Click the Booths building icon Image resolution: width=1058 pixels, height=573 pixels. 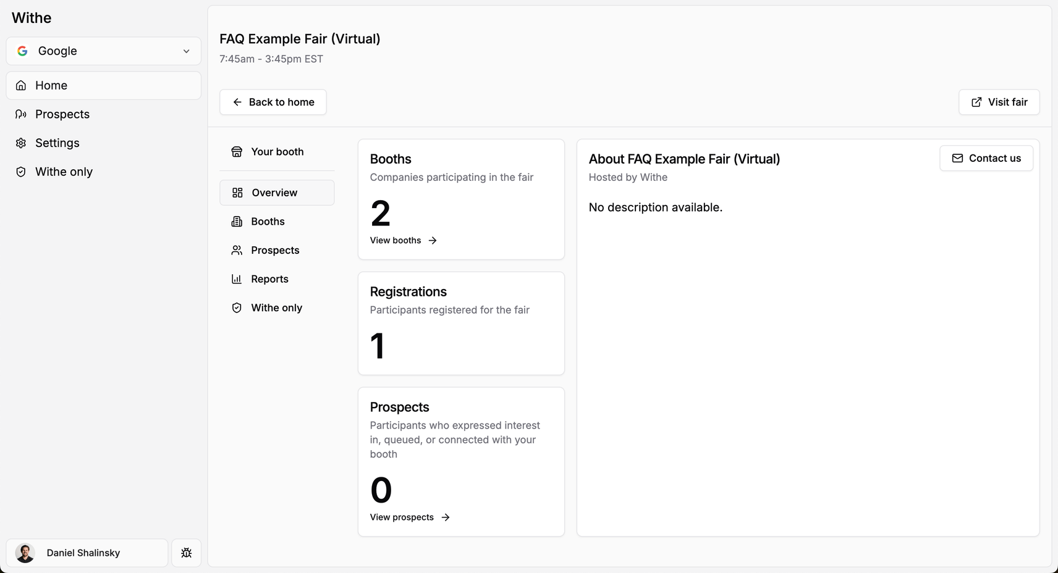click(x=237, y=222)
